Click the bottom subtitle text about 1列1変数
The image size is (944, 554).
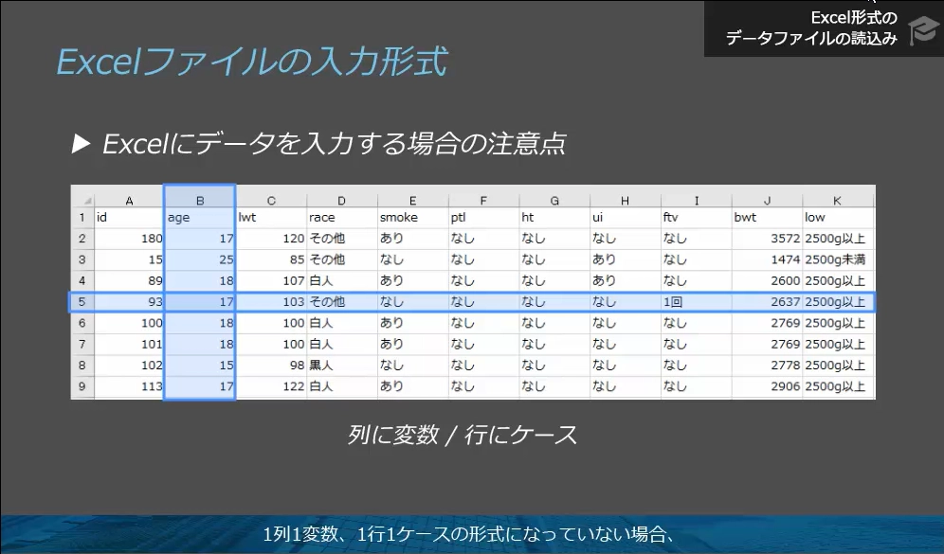[x=471, y=533]
